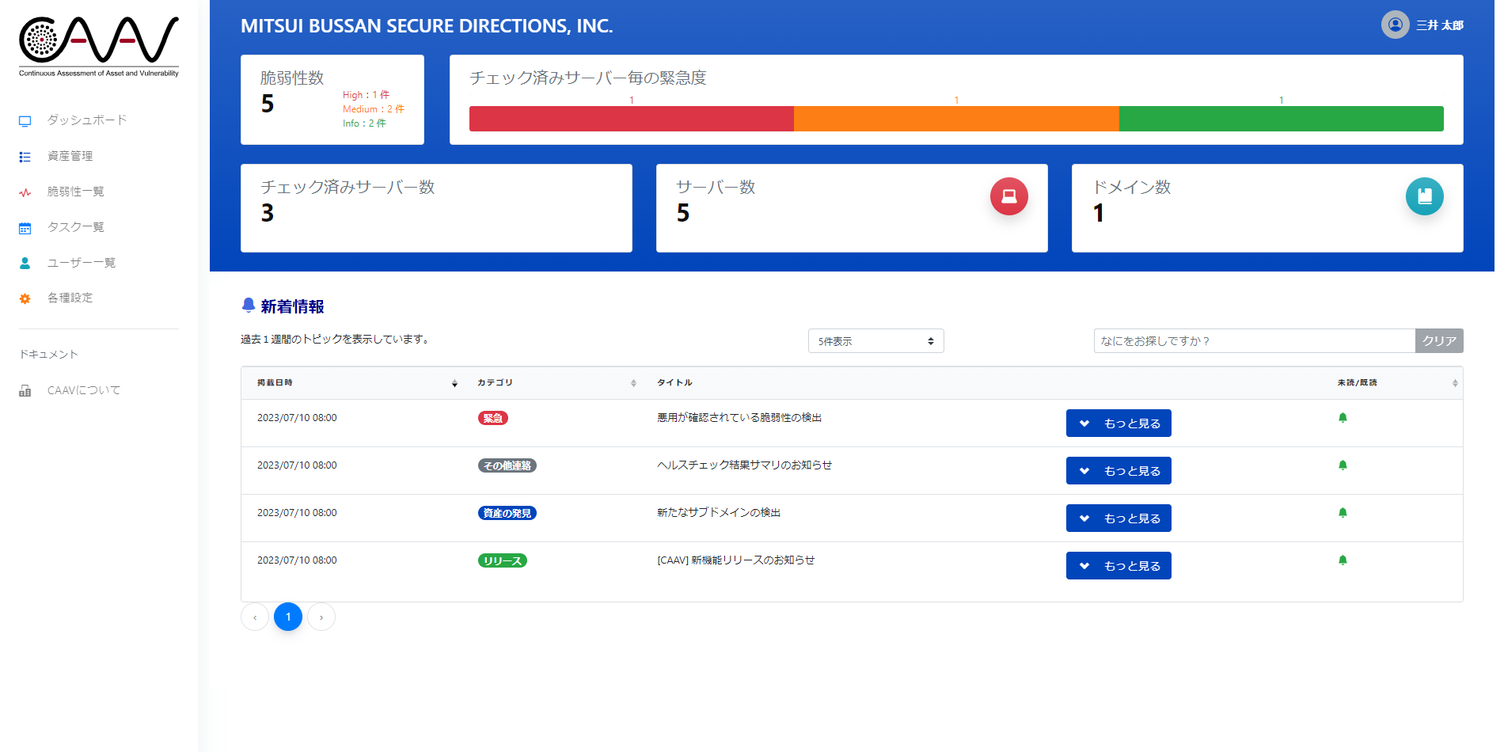
Task: Click the red severity segment of the urgency bar
Action: click(x=631, y=118)
